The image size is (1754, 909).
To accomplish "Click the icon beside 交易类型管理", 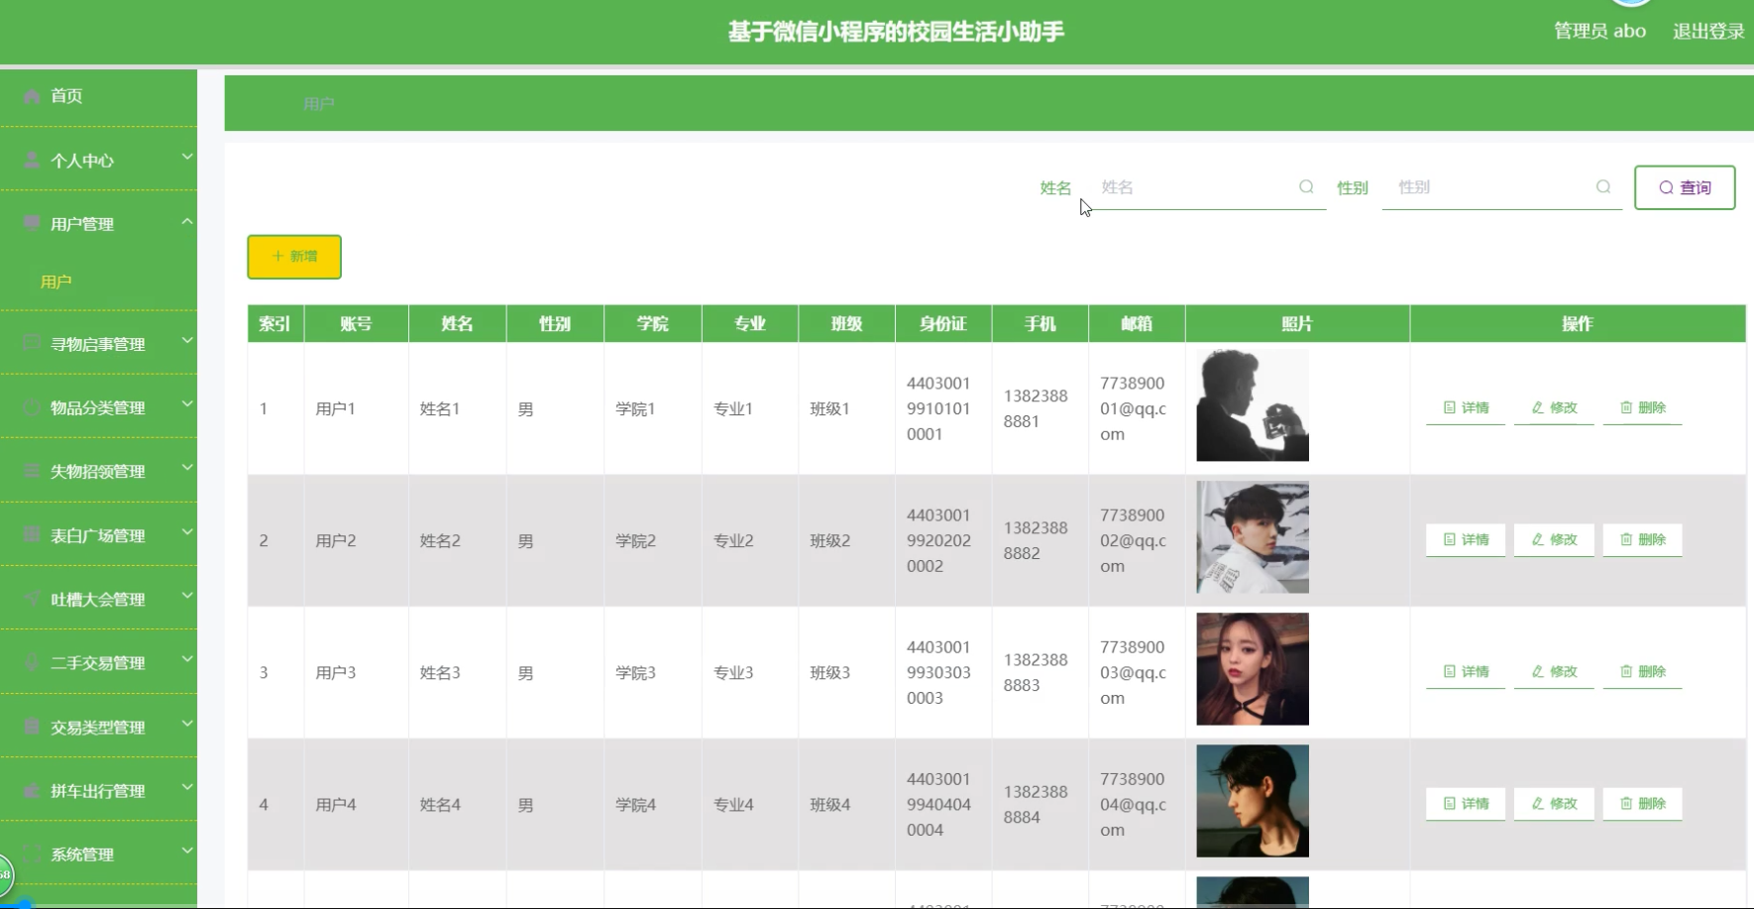I will coord(32,727).
